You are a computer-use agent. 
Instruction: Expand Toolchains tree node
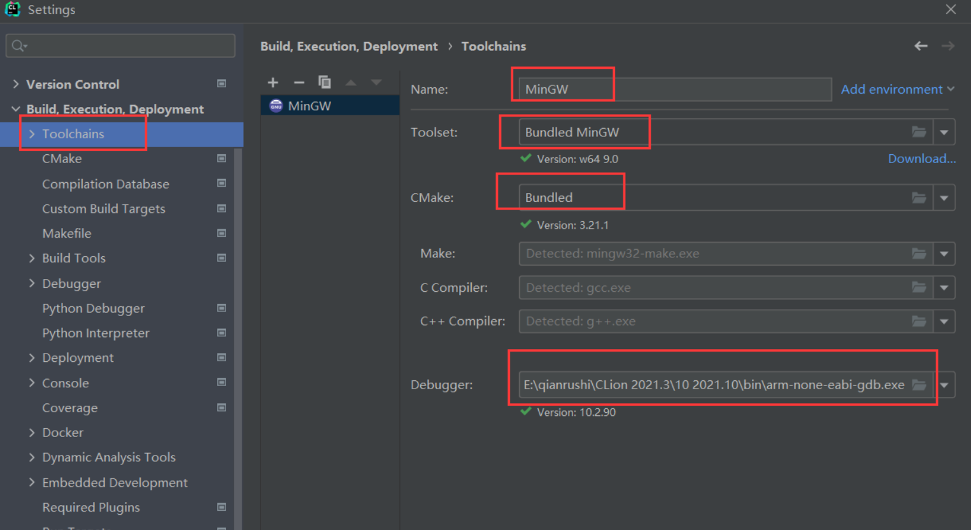32,134
